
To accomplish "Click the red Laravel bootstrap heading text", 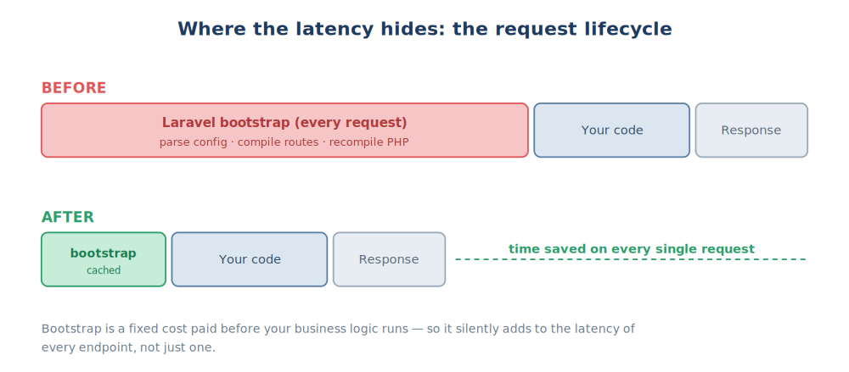I will point(284,123).
